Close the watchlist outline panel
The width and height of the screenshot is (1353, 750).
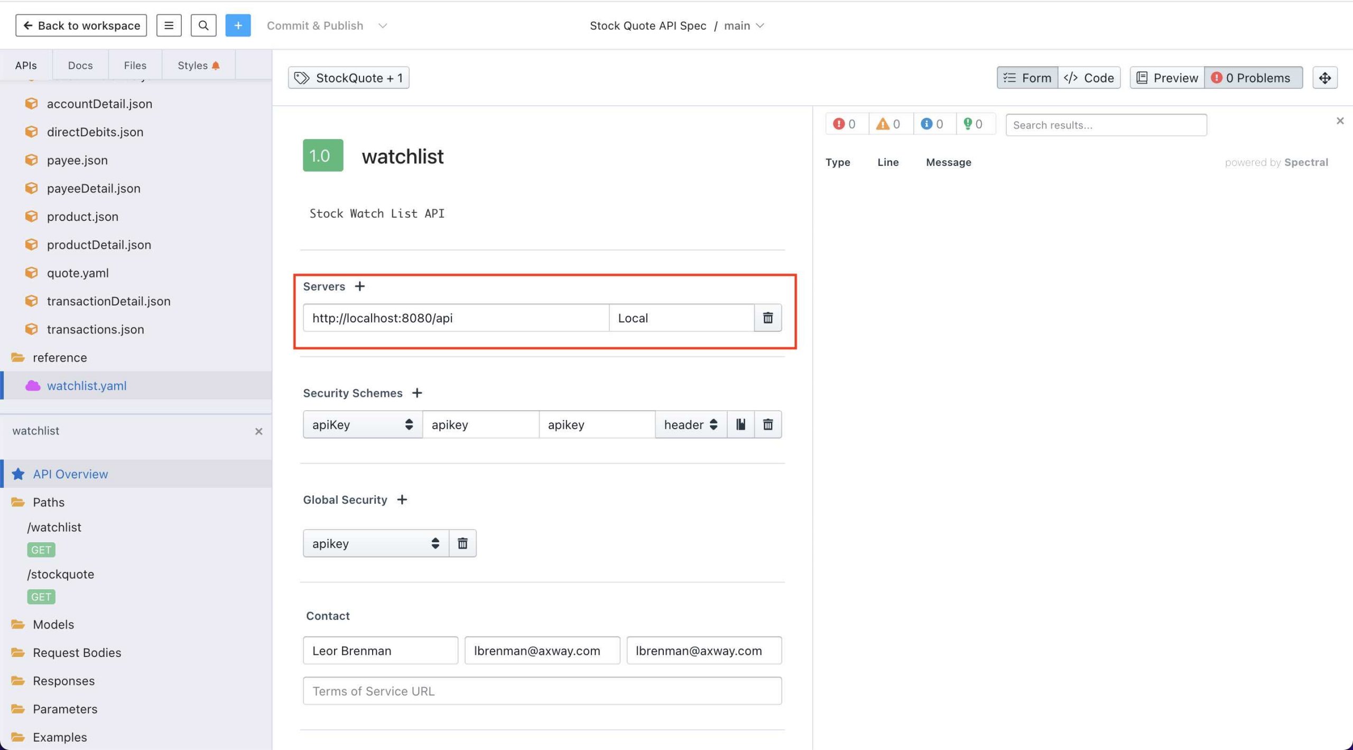[x=258, y=431]
